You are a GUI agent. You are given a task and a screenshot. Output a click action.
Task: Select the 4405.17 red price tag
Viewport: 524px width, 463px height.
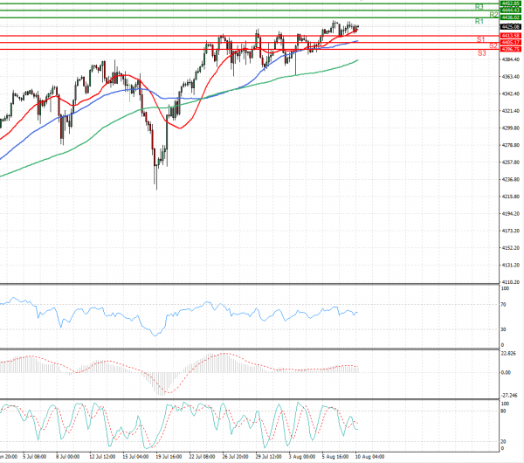pos(510,43)
